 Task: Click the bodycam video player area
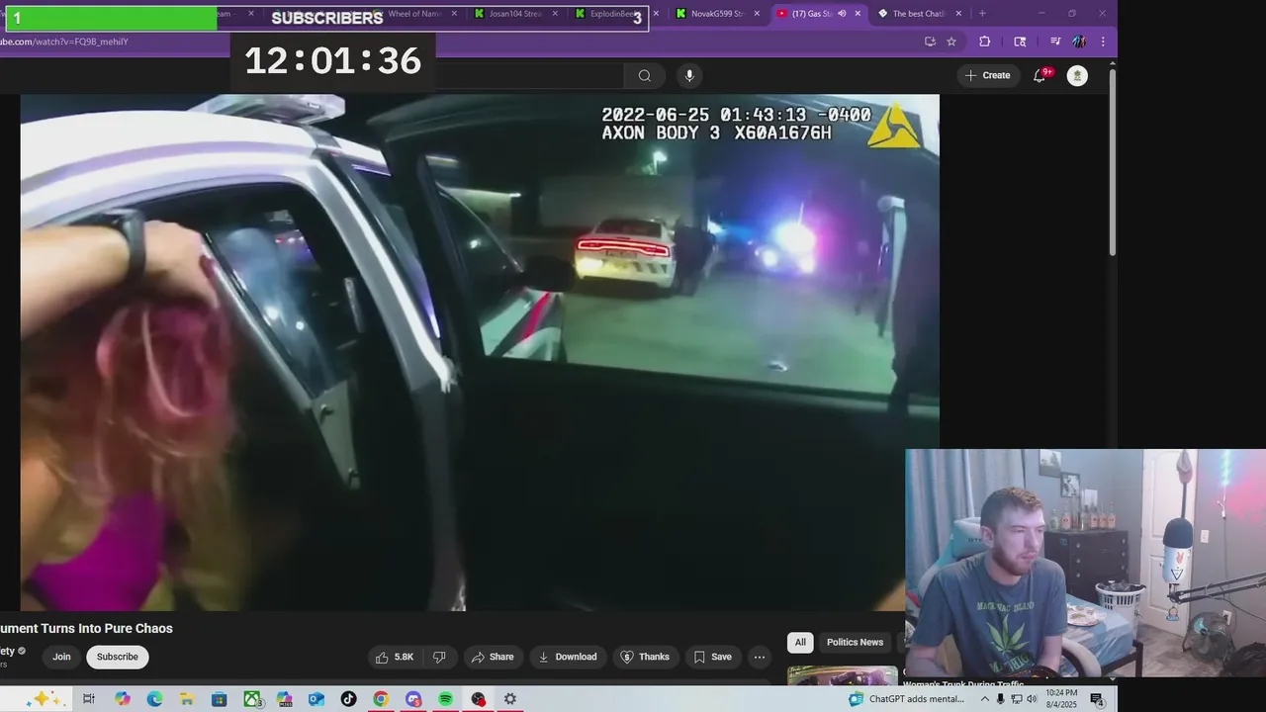(480, 352)
